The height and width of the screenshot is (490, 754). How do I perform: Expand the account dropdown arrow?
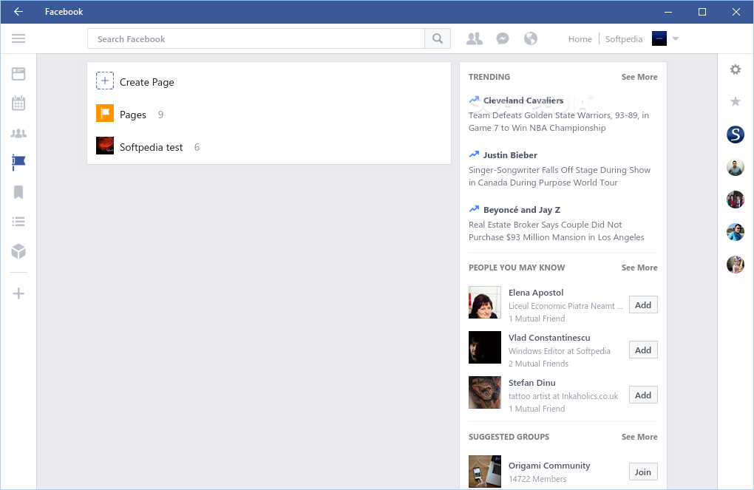coord(676,38)
